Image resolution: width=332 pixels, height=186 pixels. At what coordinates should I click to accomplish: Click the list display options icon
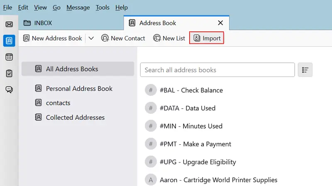(x=305, y=70)
